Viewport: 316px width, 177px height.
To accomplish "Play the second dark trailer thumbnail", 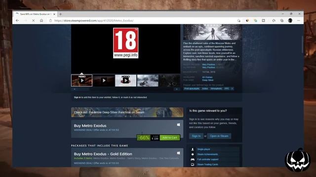I will (x=104, y=81).
